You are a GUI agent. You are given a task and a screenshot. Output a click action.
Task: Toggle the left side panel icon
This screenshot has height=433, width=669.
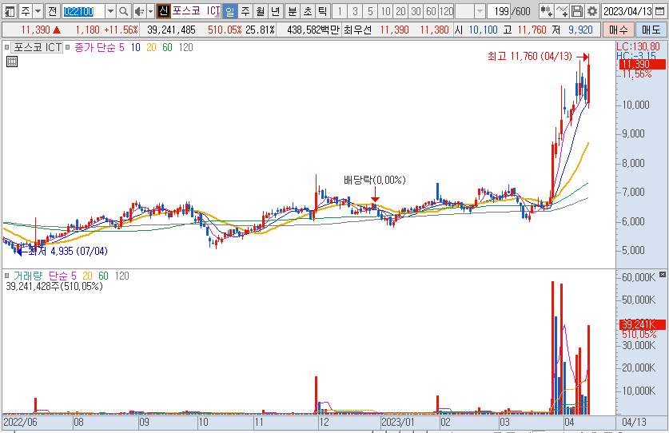10,11
